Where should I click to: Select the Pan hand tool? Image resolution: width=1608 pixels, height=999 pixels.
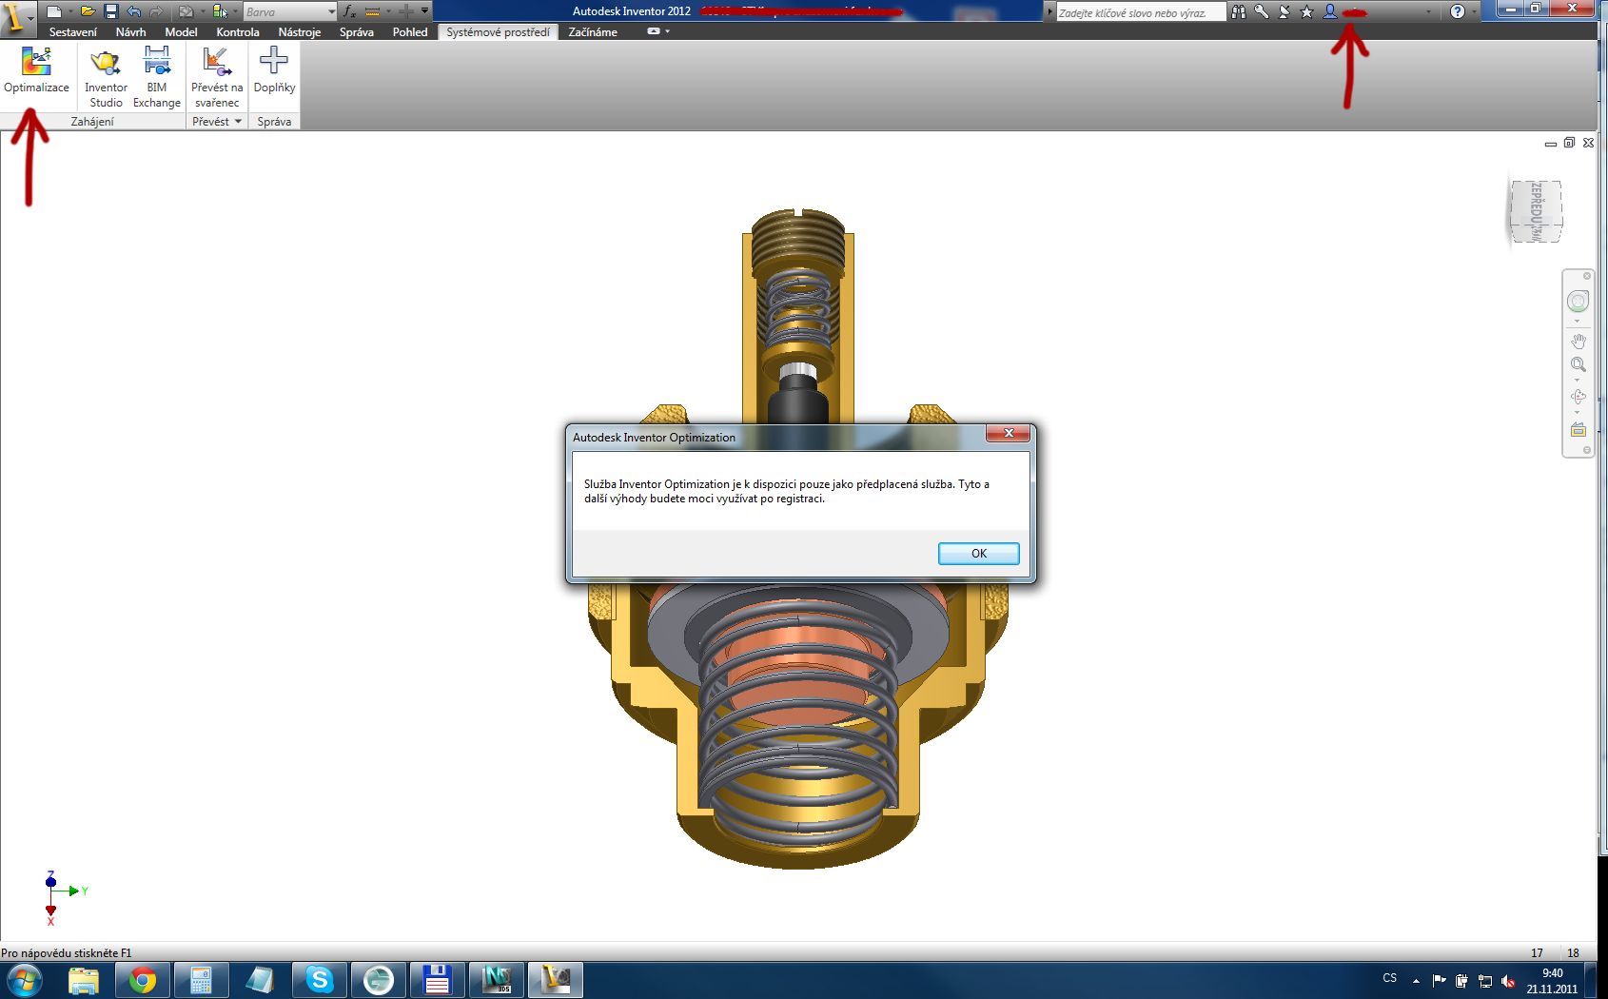pyautogui.click(x=1578, y=341)
